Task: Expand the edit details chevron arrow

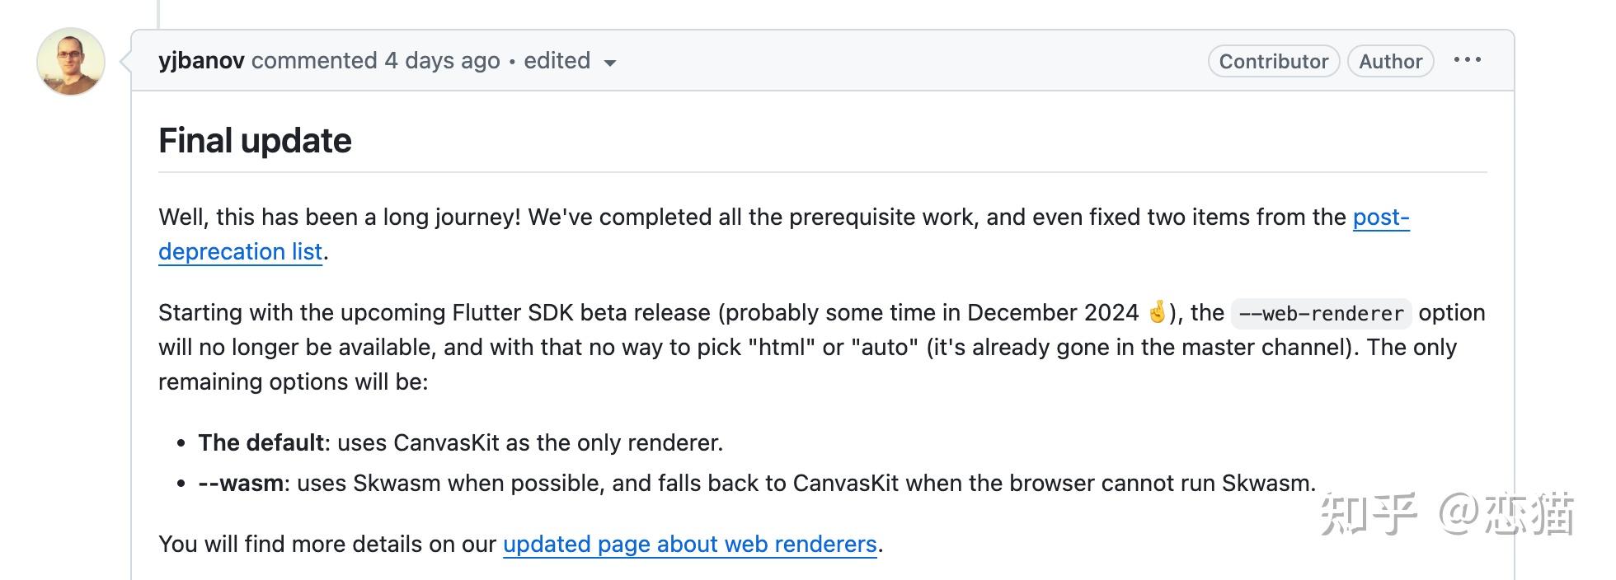Action: [x=609, y=63]
